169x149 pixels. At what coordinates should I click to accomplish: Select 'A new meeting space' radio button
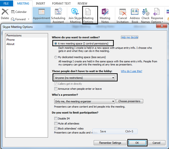[x=56, y=43]
